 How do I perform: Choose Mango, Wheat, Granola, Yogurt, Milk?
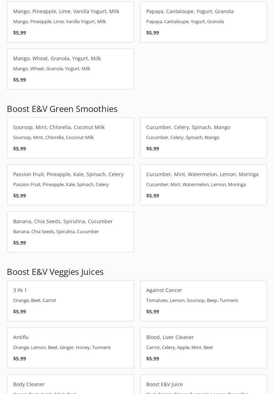coord(57,58)
